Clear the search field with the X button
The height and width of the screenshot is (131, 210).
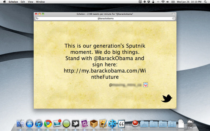coord(173,18)
